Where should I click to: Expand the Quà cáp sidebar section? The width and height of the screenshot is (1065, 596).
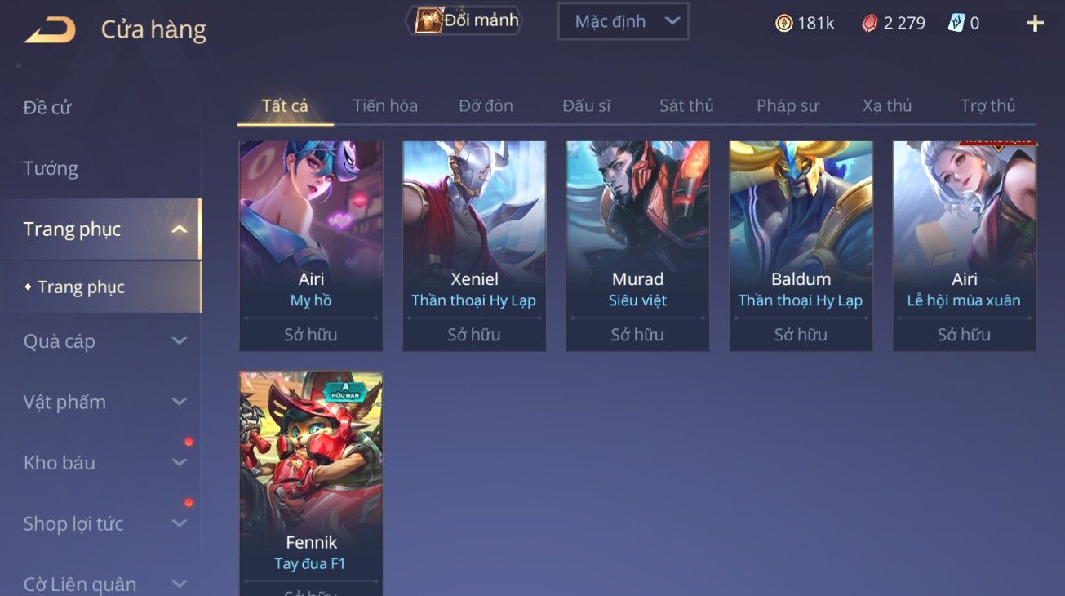click(x=179, y=341)
